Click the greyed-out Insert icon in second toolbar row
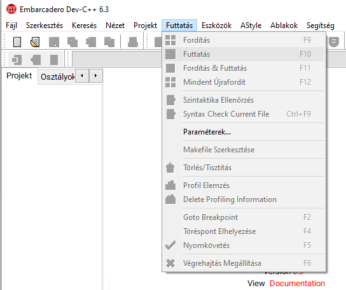 coord(17,60)
